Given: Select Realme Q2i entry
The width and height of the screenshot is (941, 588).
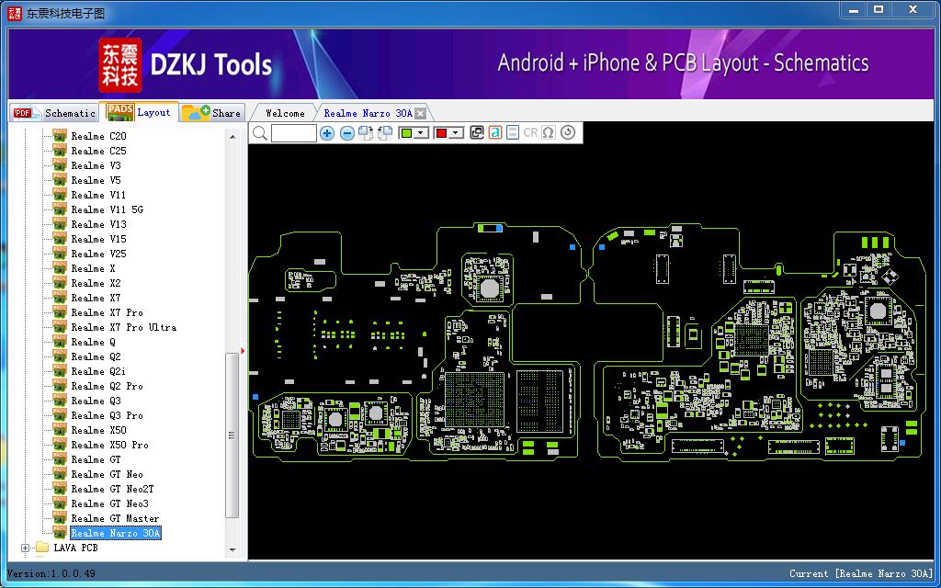Looking at the screenshot, I should point(98,371).
